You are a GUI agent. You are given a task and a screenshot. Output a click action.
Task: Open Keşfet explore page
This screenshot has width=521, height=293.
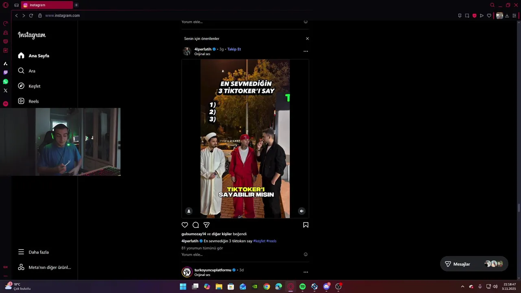coord(29,86)
